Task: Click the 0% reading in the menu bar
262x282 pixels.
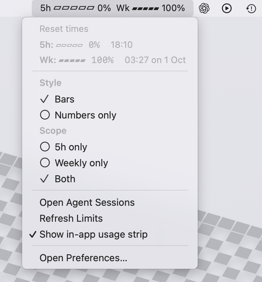Action: (104, 8)
